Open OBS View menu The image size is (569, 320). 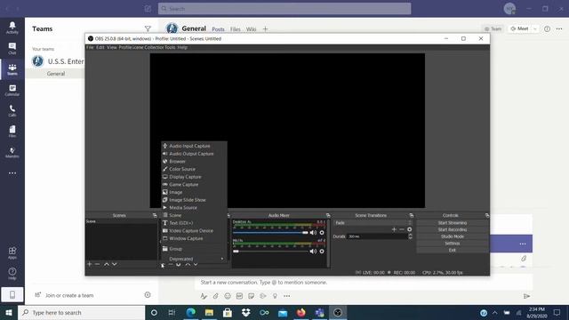(112, 47)
